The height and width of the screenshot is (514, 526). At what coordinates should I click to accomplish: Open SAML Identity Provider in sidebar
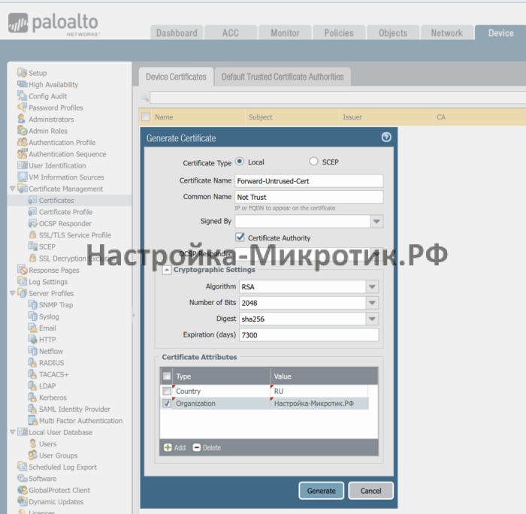point(74,409)
